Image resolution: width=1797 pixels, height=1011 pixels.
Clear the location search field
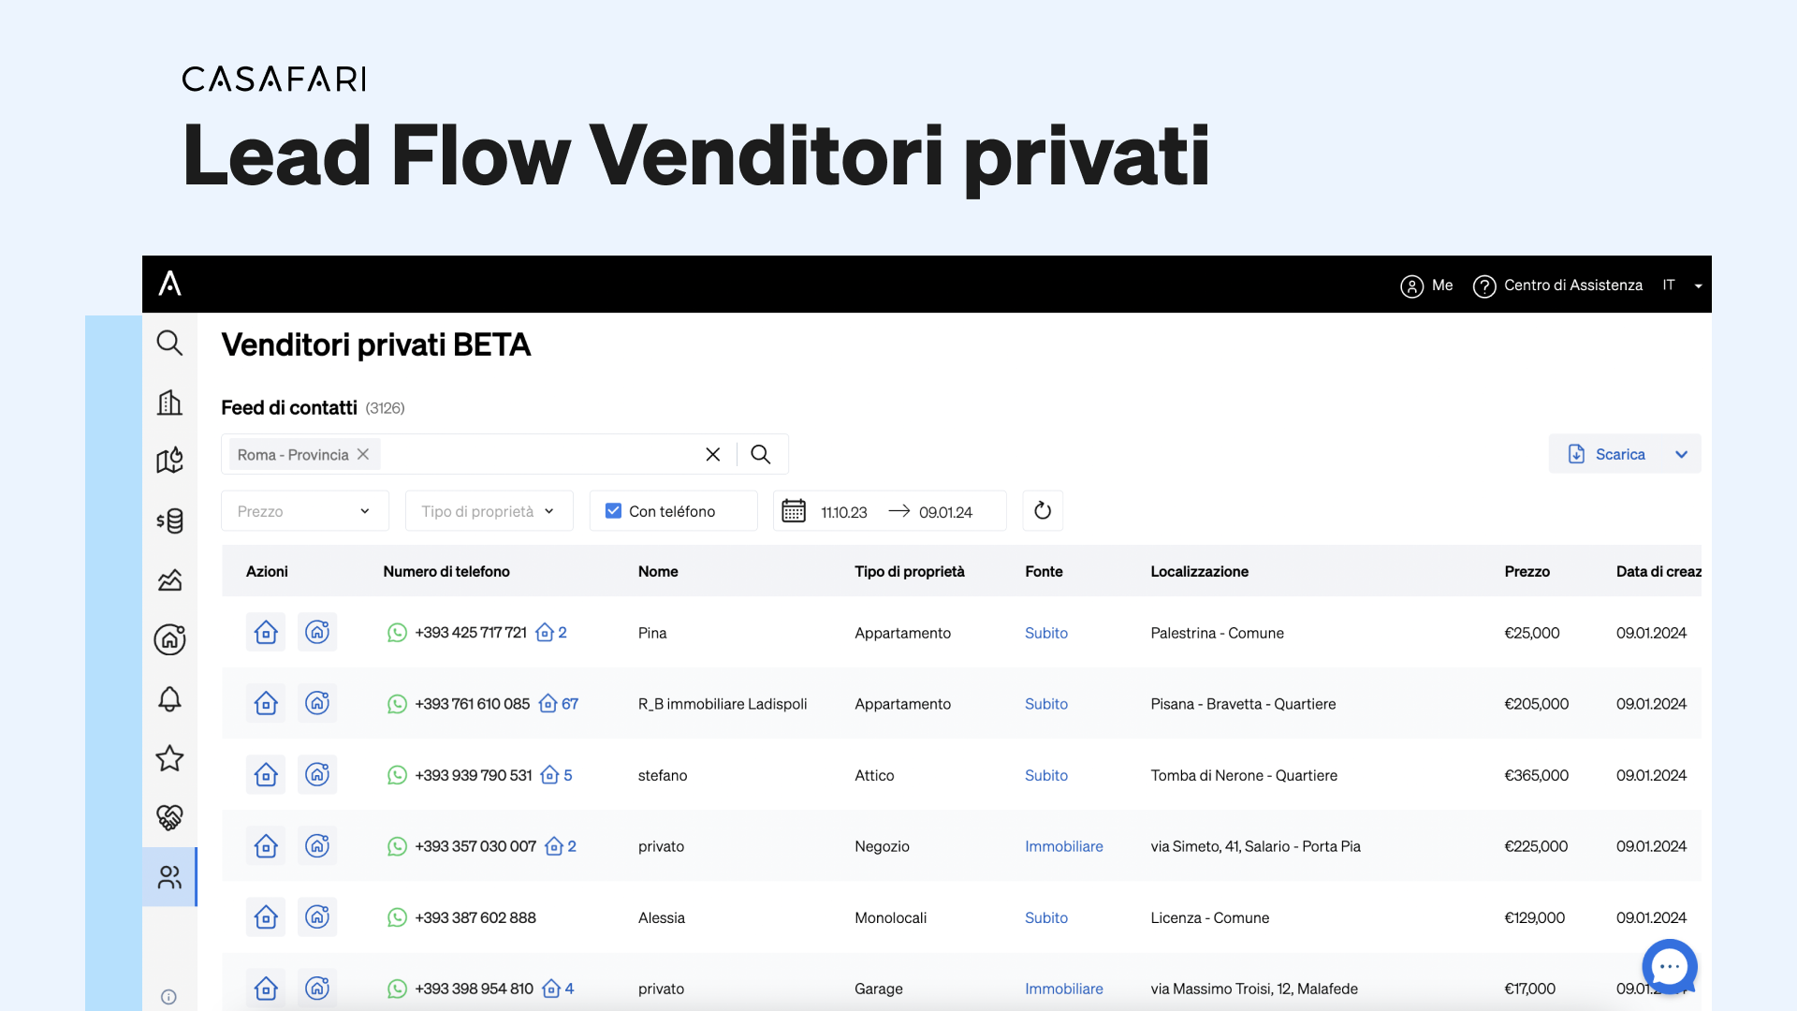(713, 454)
